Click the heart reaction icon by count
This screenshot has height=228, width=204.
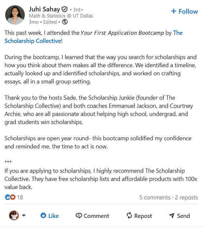click(13, 197)
